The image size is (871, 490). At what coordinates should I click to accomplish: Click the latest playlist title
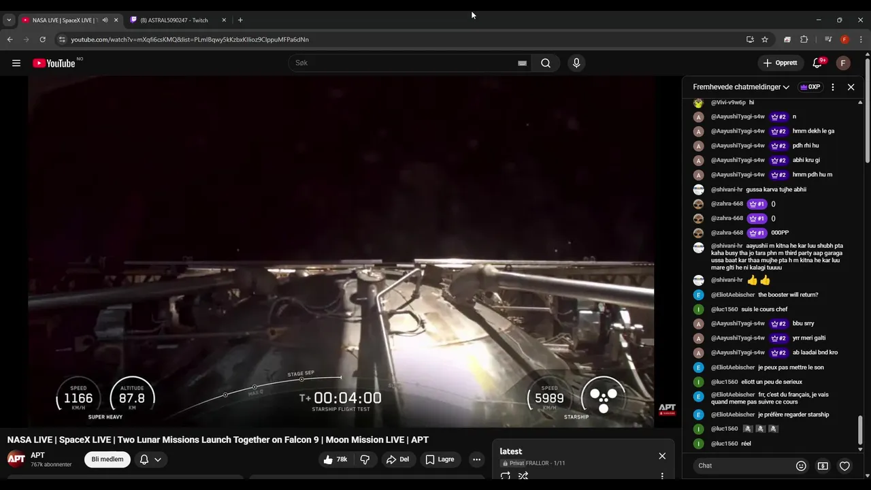coord(511,451)
